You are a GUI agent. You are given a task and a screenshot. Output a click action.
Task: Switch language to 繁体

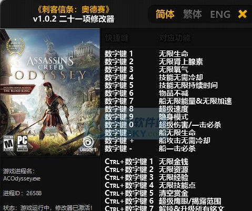(x=193, y=14)
